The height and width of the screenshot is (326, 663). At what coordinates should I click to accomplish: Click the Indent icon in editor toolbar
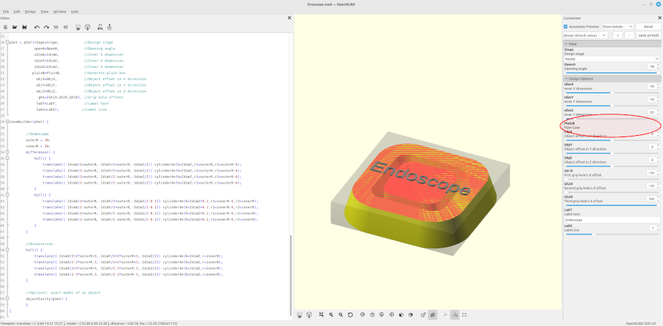tap(65, 27)
